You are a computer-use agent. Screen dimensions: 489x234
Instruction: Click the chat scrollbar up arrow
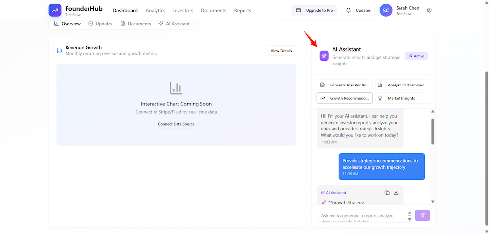433,111
